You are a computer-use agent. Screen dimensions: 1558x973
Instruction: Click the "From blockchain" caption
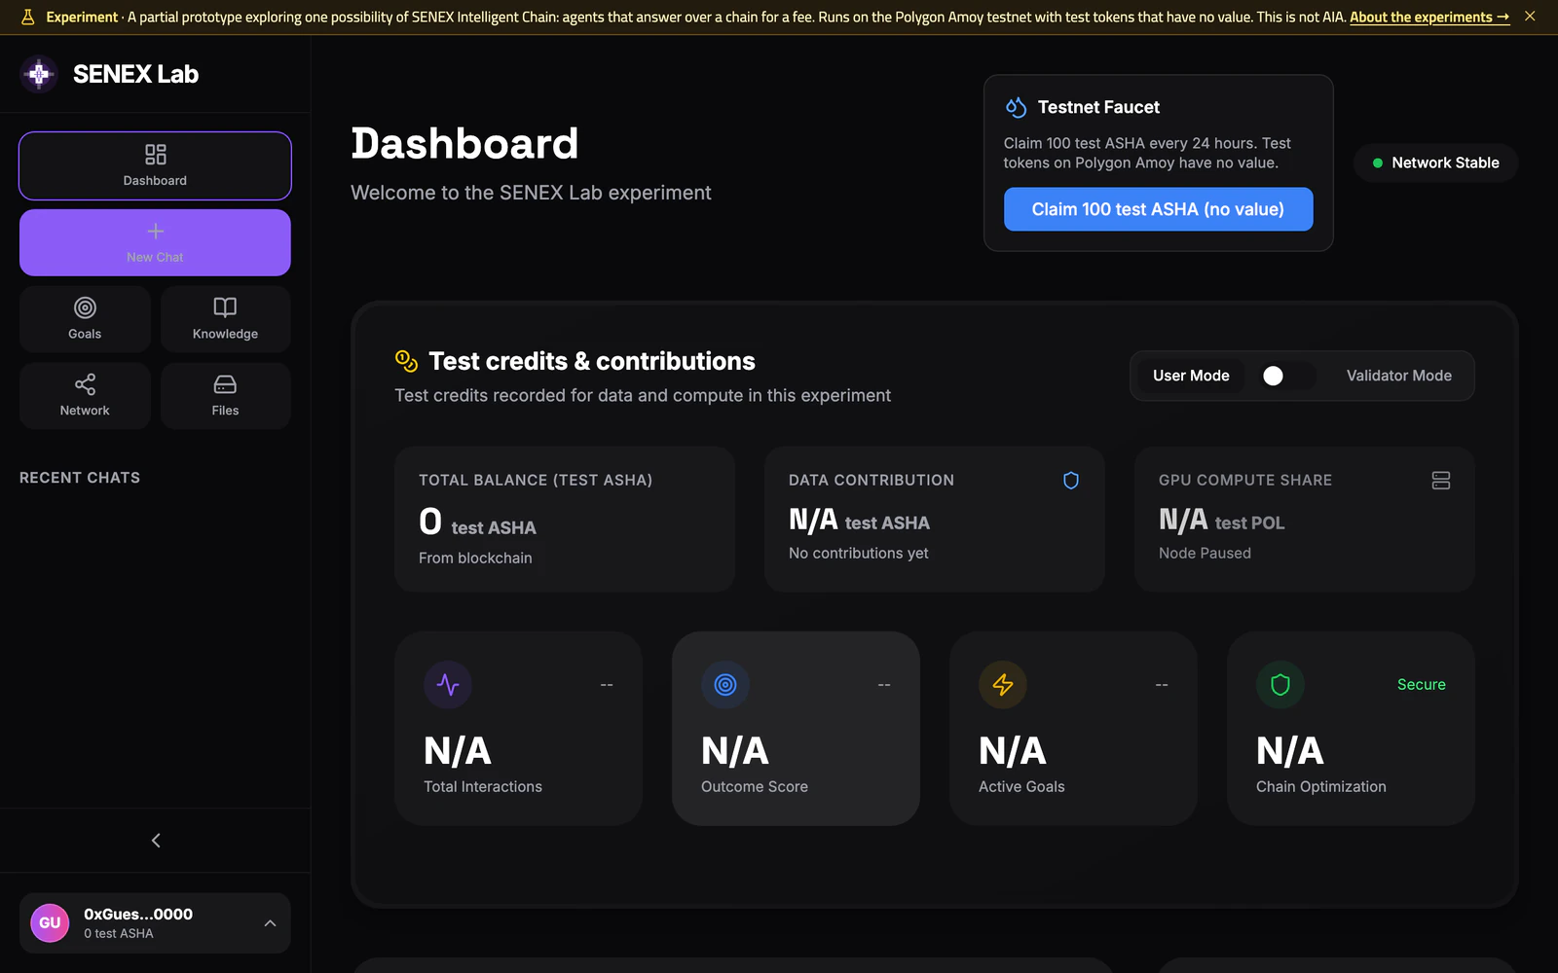tap(475, 558)
